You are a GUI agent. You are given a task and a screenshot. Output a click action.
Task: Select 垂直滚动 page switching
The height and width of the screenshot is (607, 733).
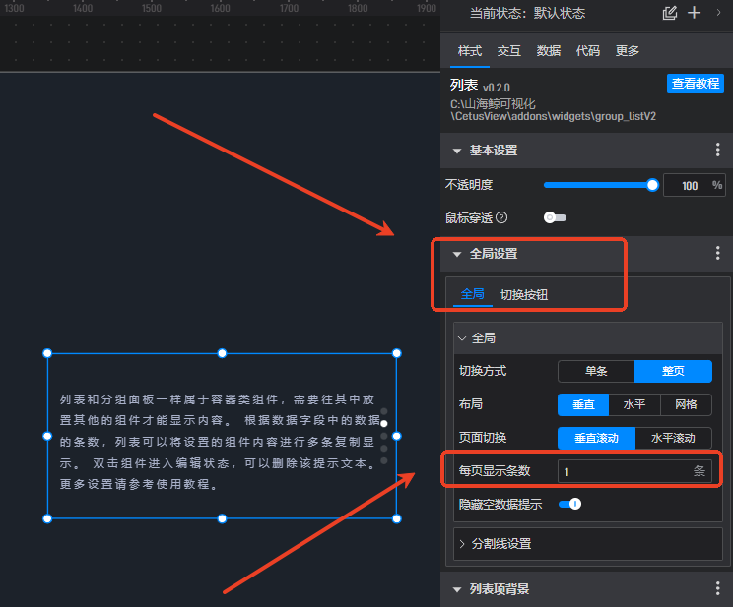pos(596,438)
